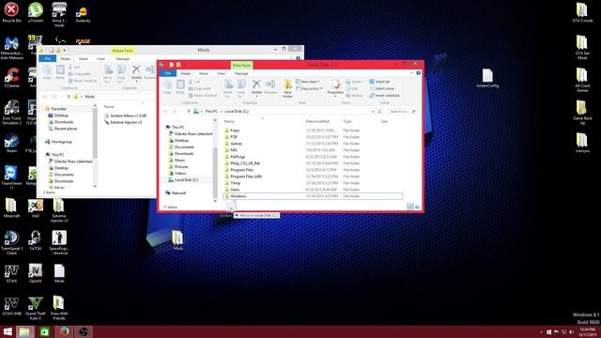Click up-one-level arrow in Local Disk window

click(x=188, y=112)
